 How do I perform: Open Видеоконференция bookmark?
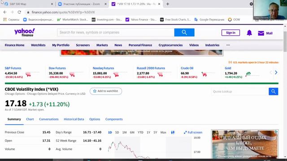(x=38, y=20)
